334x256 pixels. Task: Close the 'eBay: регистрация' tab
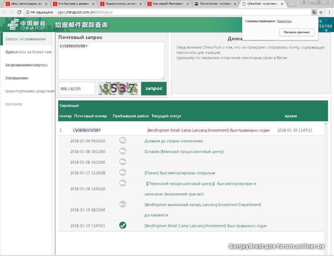46,4
